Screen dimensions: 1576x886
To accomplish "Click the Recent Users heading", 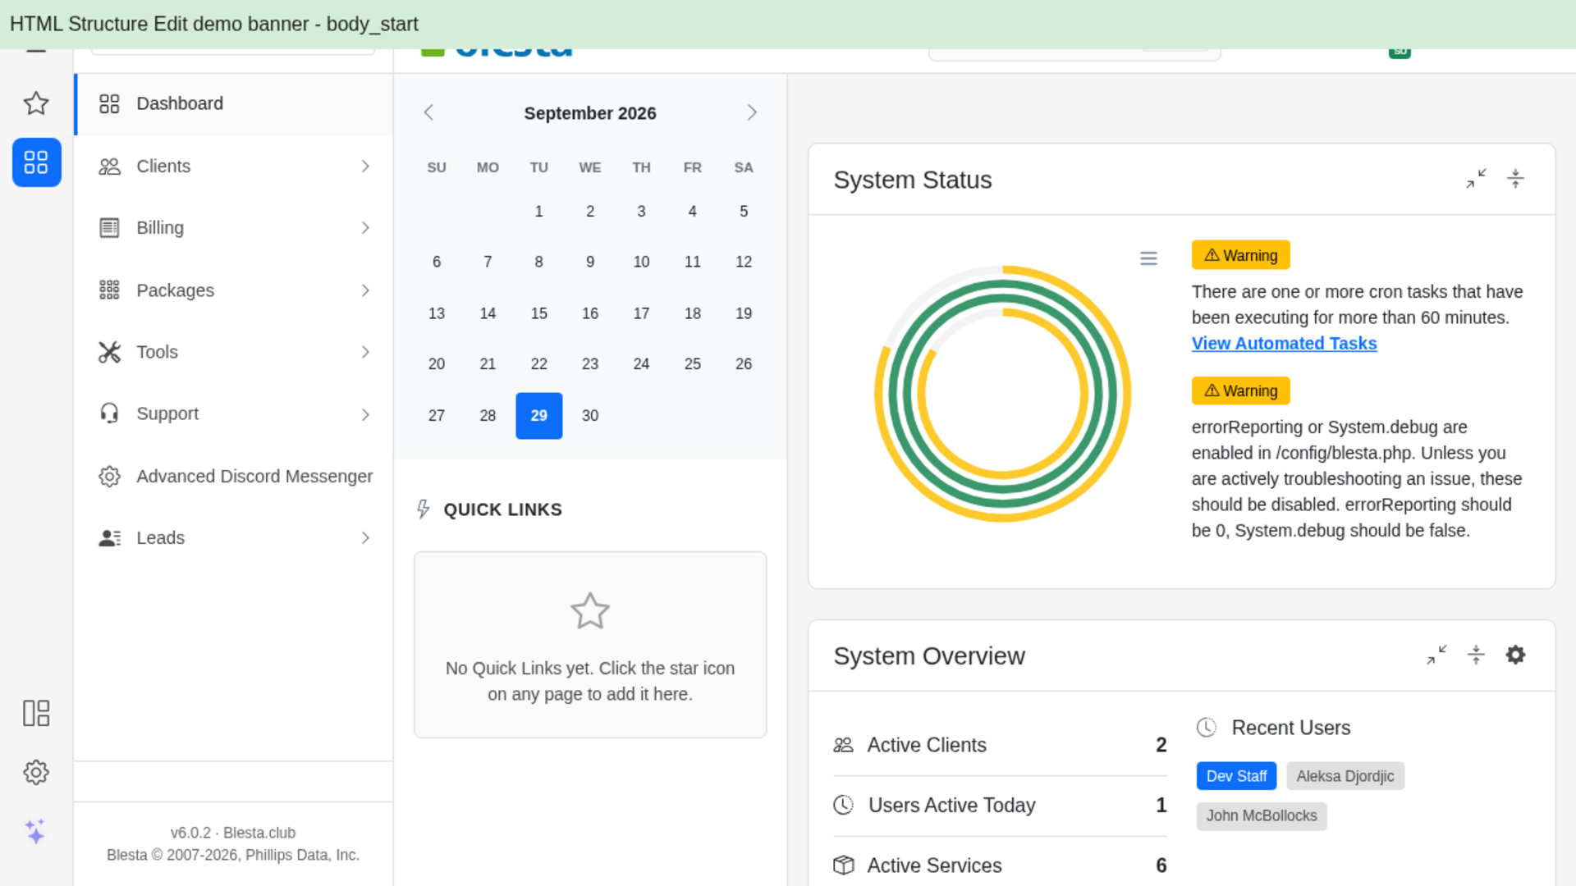I will [1290, 728].
